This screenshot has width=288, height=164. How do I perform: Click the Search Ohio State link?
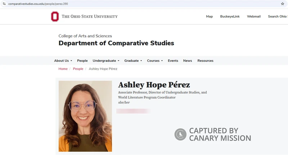click(x=278, y=17)
